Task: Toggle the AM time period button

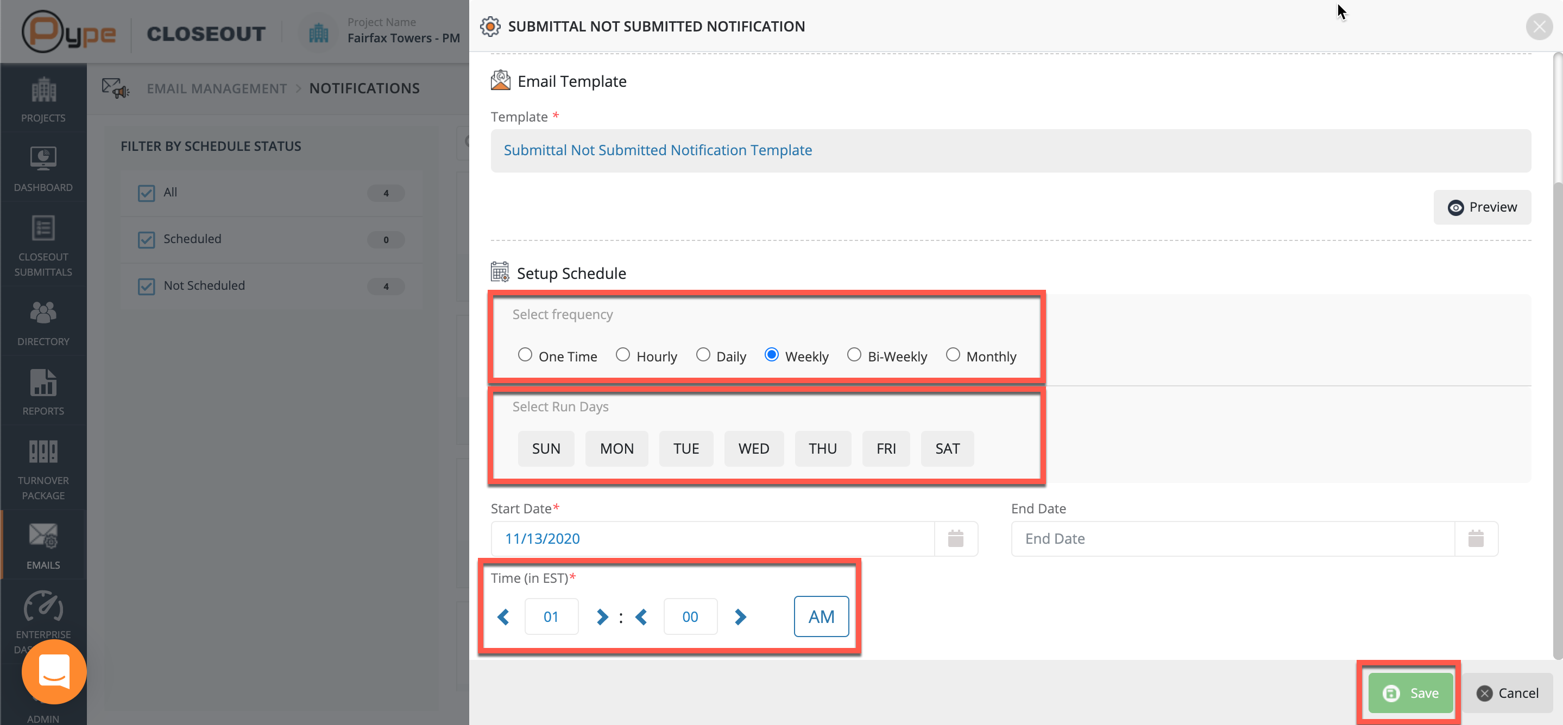Action: [x=821, y=616]
